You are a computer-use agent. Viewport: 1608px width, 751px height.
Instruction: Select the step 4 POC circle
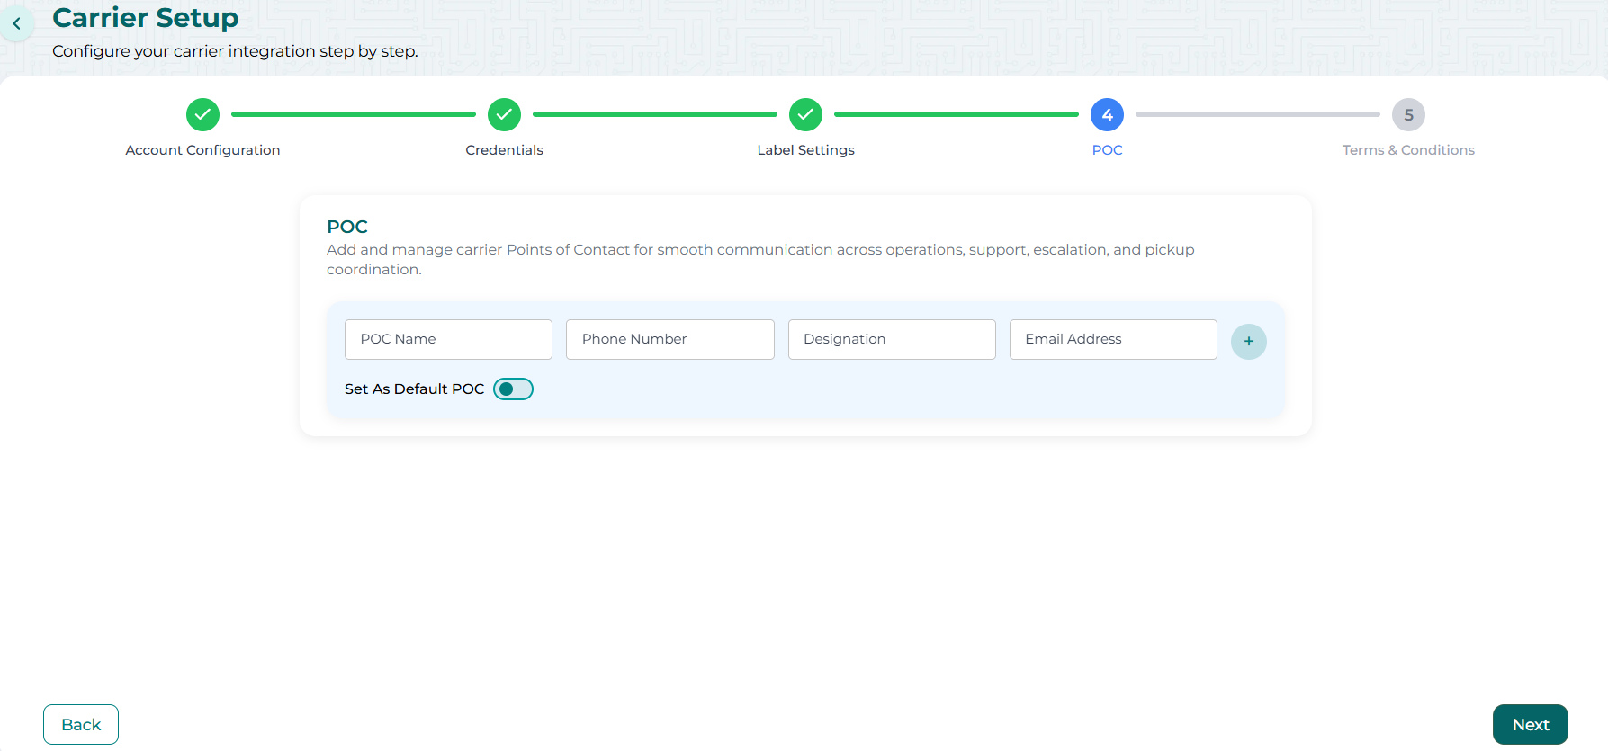click(1107, 114)
